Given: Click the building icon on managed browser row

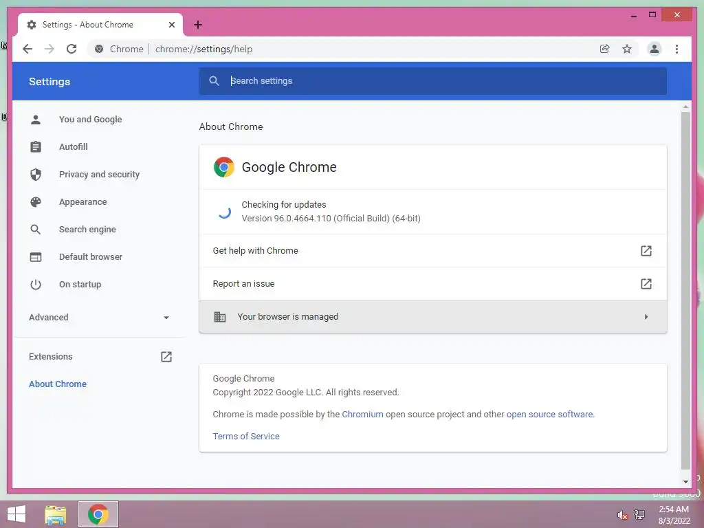Looking at the screenshot, I should (219, 317).
